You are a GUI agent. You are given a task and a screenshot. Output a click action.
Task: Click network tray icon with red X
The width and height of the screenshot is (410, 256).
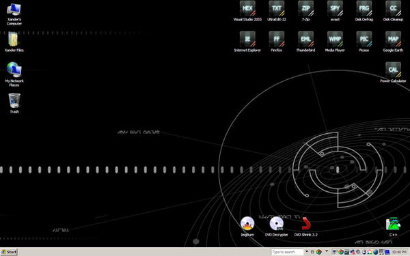click(353, 252)
